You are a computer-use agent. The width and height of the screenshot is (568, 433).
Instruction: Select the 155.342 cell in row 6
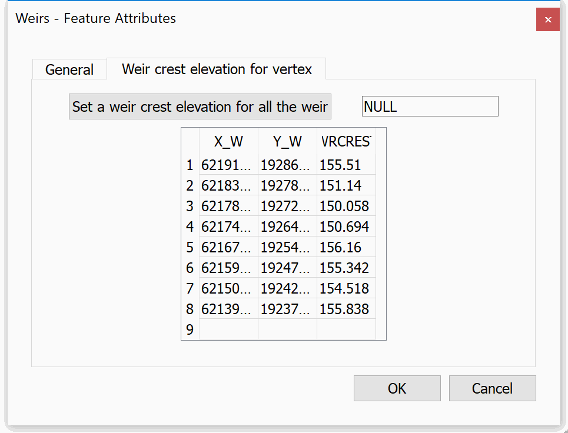click(x=346, y=268)
